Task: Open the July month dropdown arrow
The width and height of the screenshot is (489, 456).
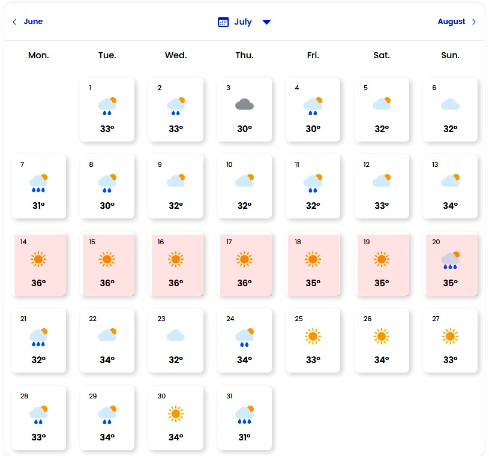Action: [x=267, y=22]
